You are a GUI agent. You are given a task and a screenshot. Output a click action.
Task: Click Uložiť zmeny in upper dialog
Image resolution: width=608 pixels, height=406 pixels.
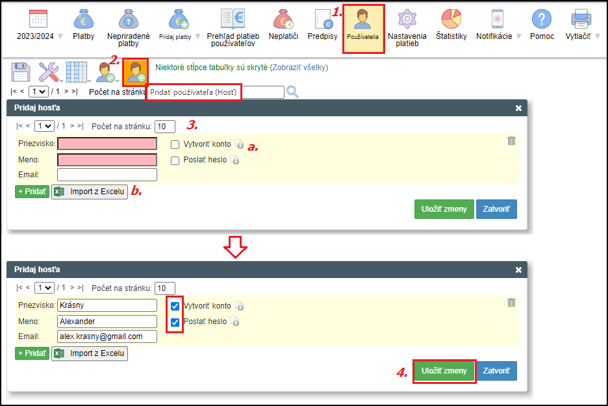444,209
